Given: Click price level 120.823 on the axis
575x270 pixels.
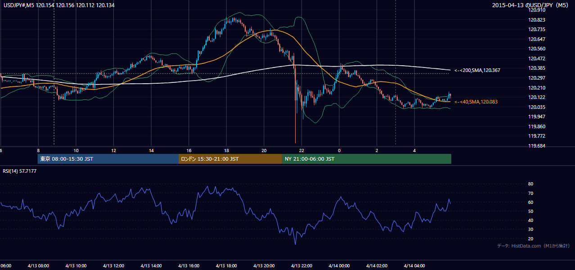Looking at the screenshot, I should (536, 20).
